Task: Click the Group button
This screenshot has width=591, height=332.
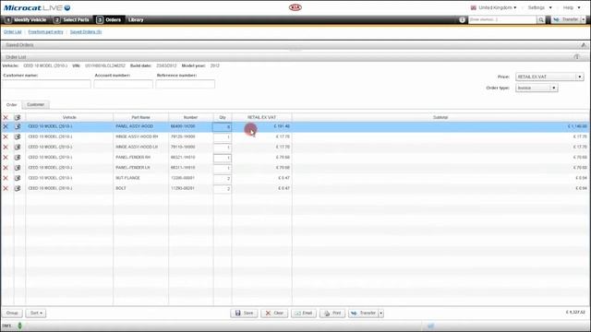Action: [x=12, y=314]
